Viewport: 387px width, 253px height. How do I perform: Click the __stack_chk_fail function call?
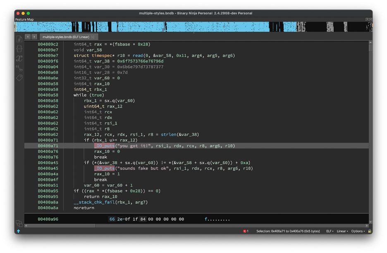[x=93, y=202]
